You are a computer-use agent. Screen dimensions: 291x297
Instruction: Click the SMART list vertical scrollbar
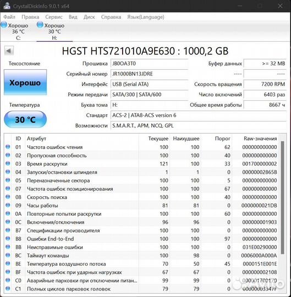[x=283, y=197]
